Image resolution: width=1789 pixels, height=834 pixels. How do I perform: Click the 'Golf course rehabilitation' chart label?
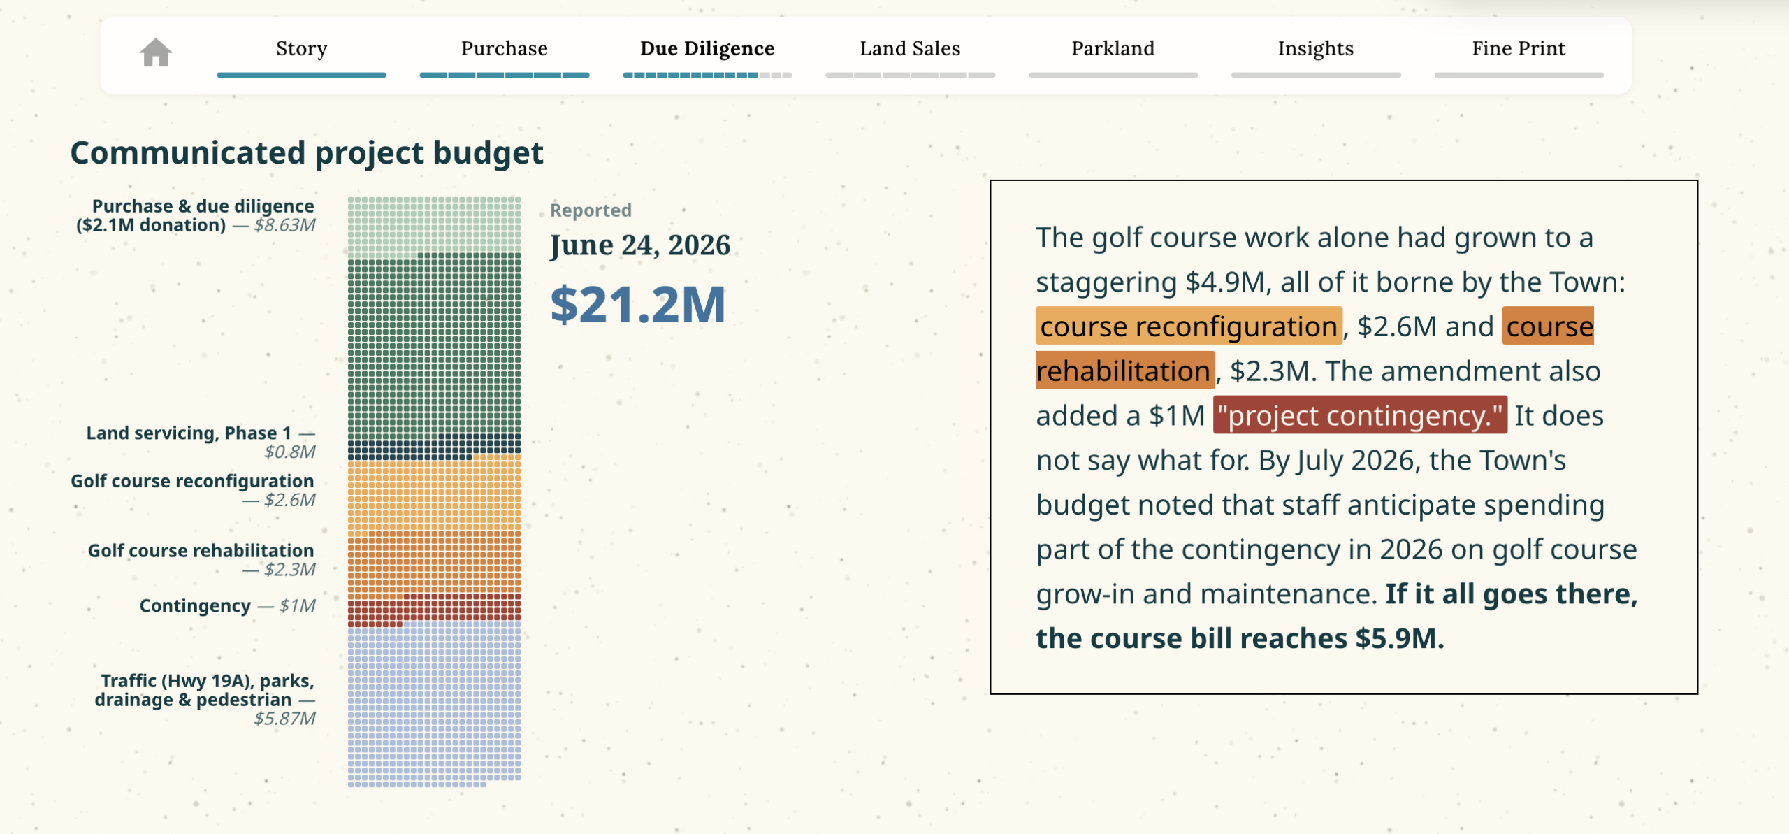tap(201, 560)
